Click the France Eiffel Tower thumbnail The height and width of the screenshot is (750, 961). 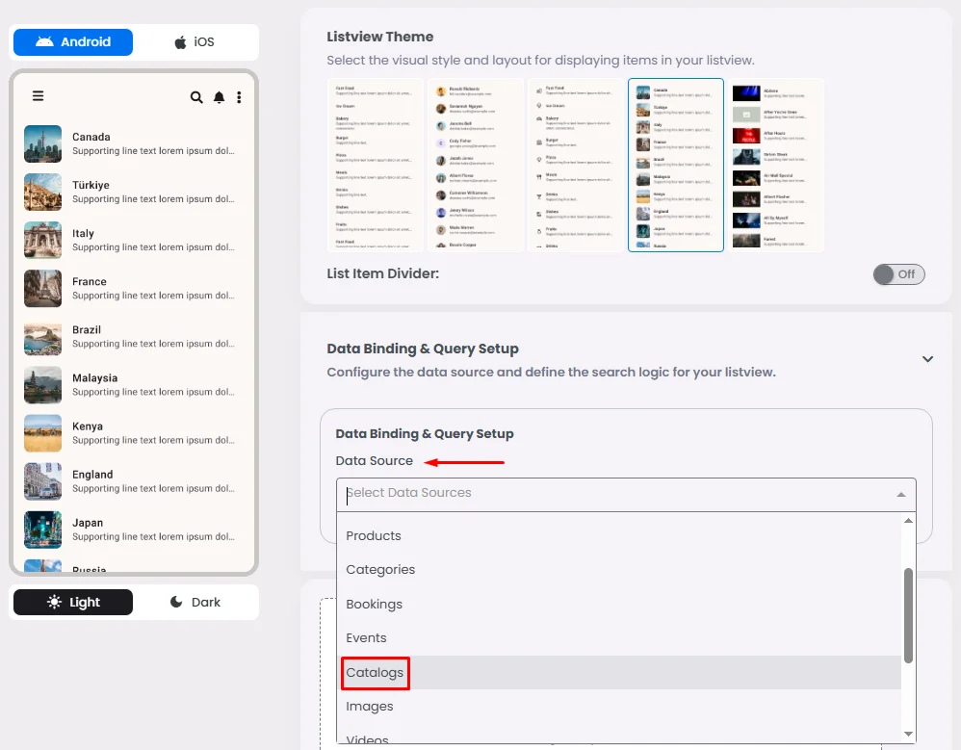pyautogui.click(x=43, y=289)
